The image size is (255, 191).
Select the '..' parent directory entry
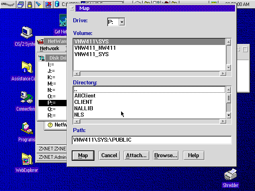[149, 90]
